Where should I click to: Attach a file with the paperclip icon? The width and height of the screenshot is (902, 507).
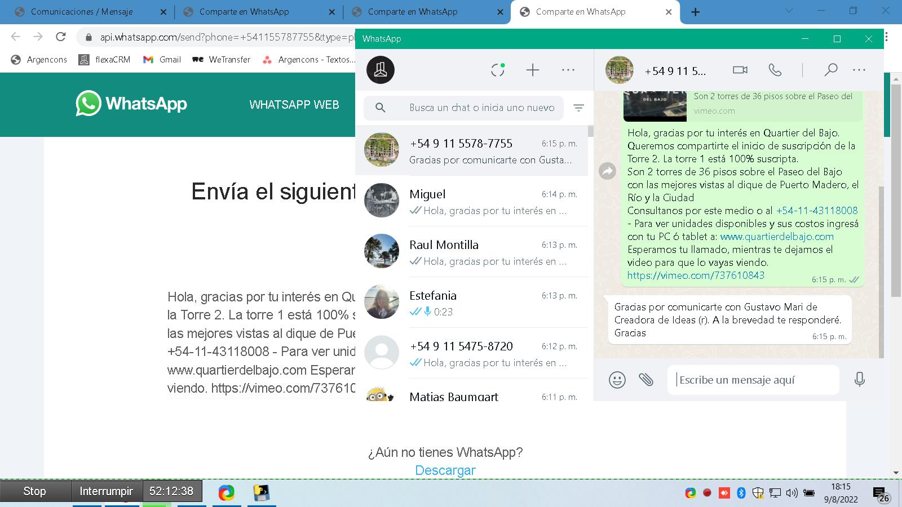tap(646, 380)
